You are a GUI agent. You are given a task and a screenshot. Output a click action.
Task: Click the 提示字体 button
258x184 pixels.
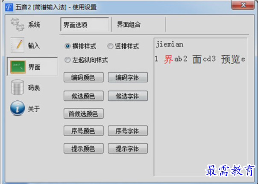click(128, 149)
